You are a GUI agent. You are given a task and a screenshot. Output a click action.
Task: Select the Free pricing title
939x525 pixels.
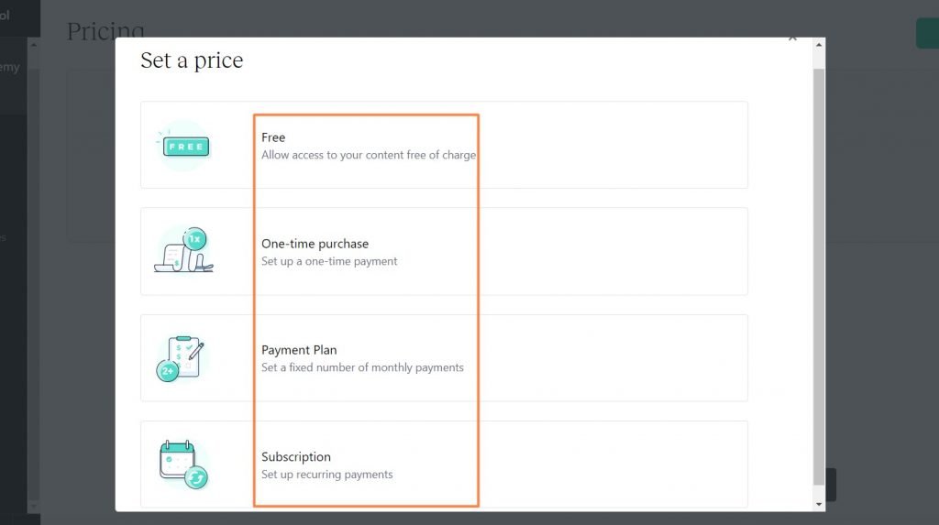click(273, 137)
